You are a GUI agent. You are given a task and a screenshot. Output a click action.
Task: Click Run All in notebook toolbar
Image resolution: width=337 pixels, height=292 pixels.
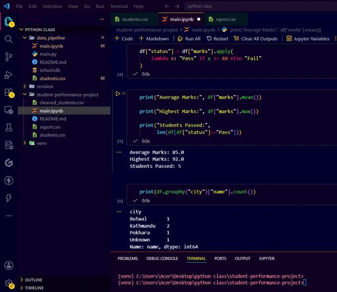pos(189,39)
